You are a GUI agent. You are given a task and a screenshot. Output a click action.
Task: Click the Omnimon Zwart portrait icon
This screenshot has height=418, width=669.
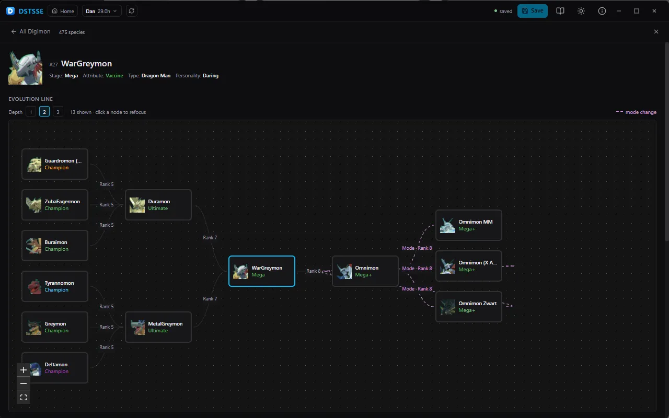[x=448, y=307]
